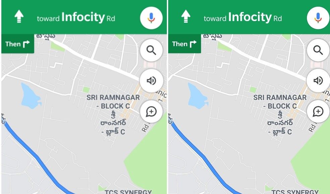Click the TCS SYNERGY label on left map
Screen dimensions: 330x194
pos(128,192)
